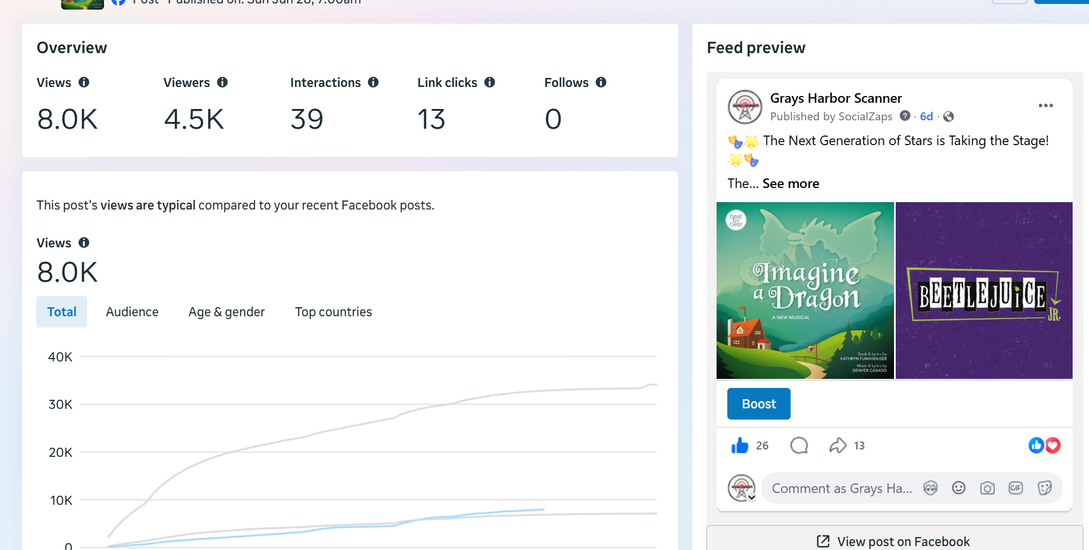Click the 'The Next Generation of Stars' post caption
1089x550 pixels.
[x=906, y=141]
